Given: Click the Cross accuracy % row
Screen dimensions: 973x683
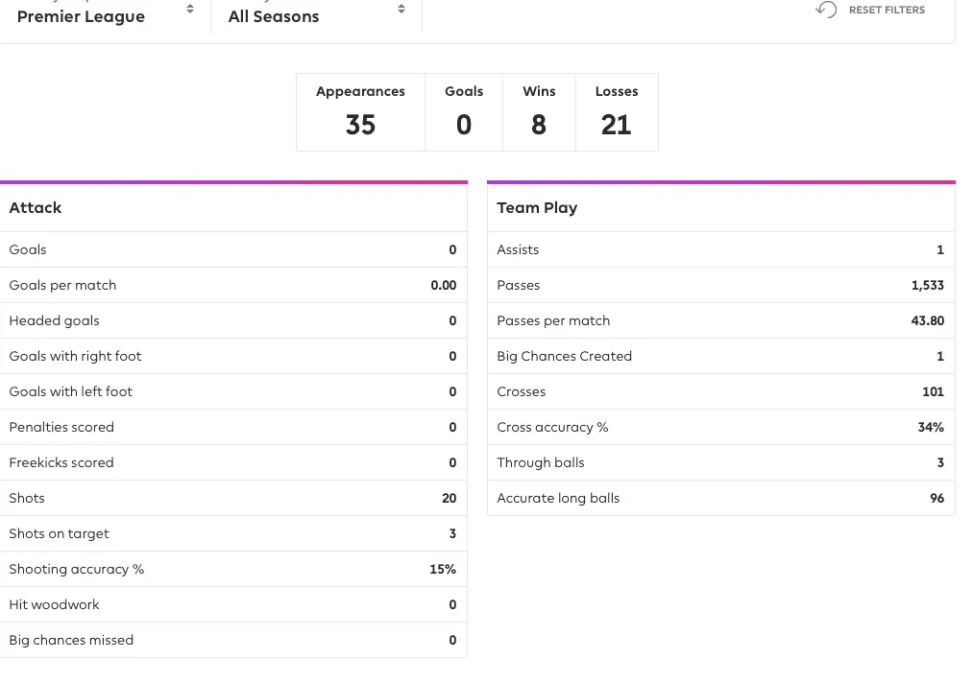Looking at the screenshot, I should 720,427.
